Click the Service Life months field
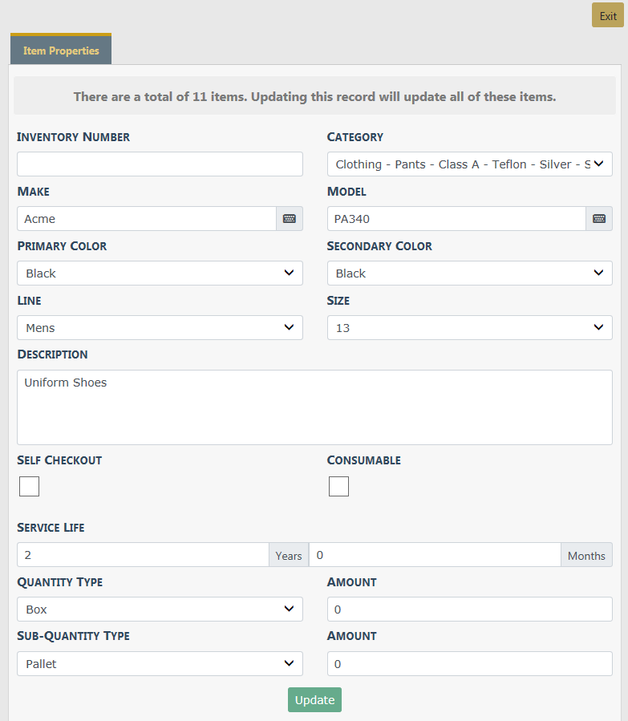The height and width of the screenshot is (721, 628). (x=434, y=555)
